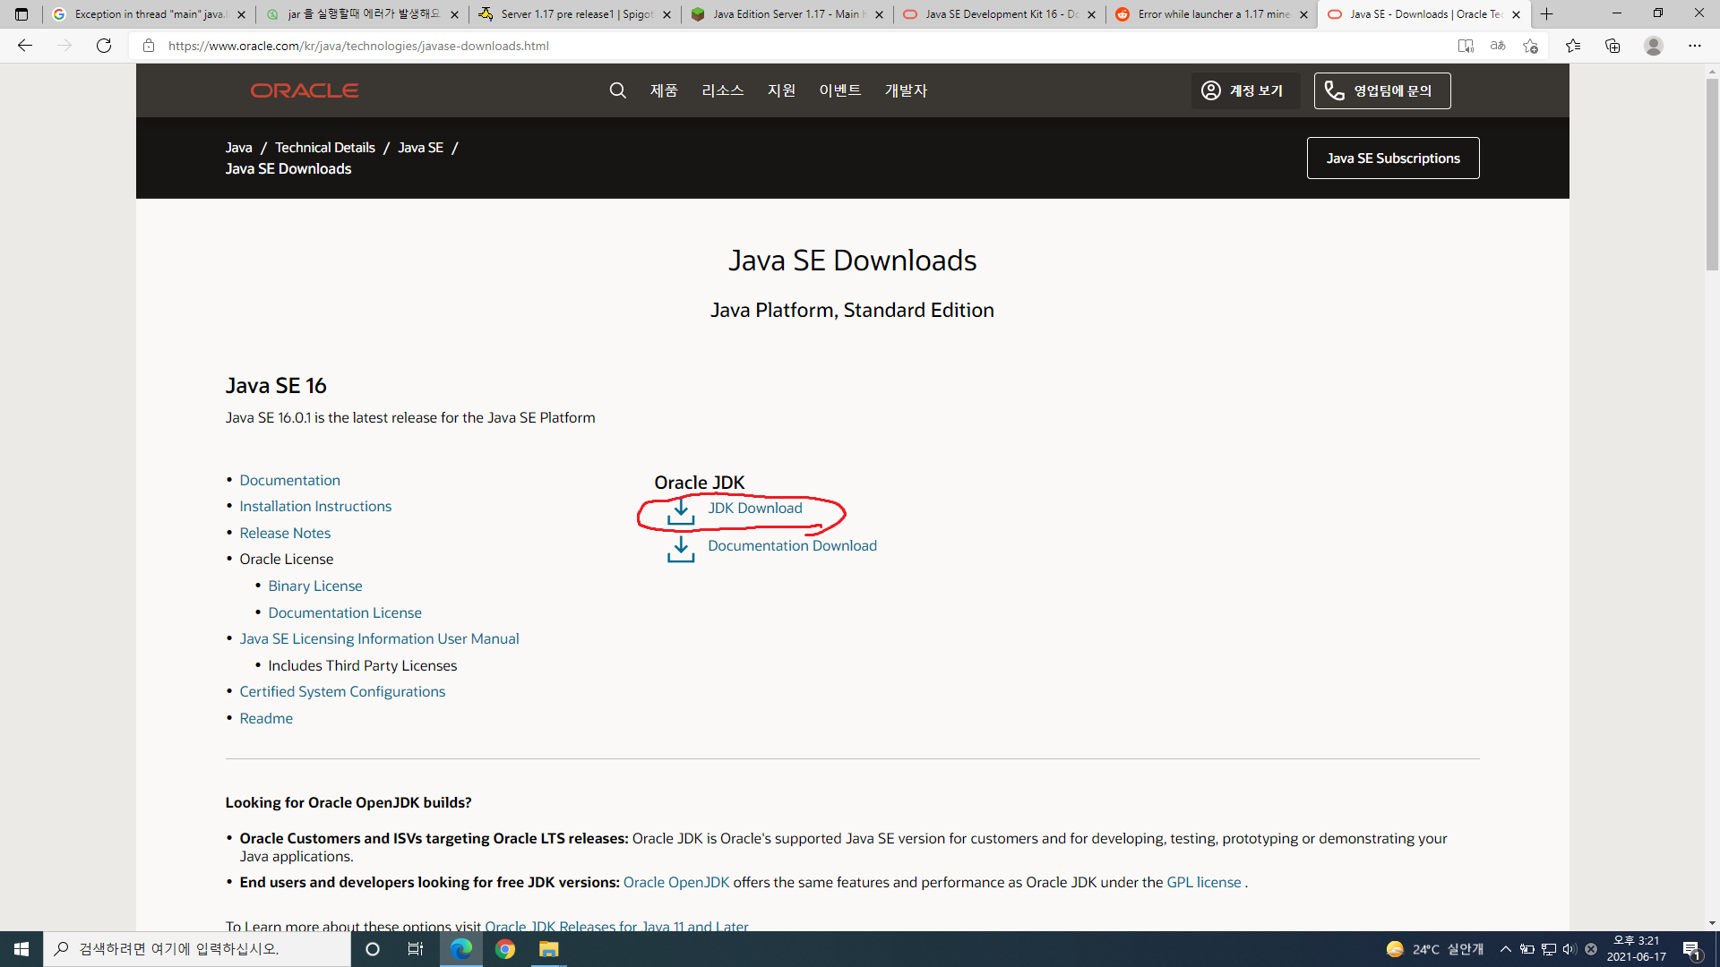This screenshot has width=1720, height=967.
Task: Click the JDK Download arrow icon
Action: [681, 510]
